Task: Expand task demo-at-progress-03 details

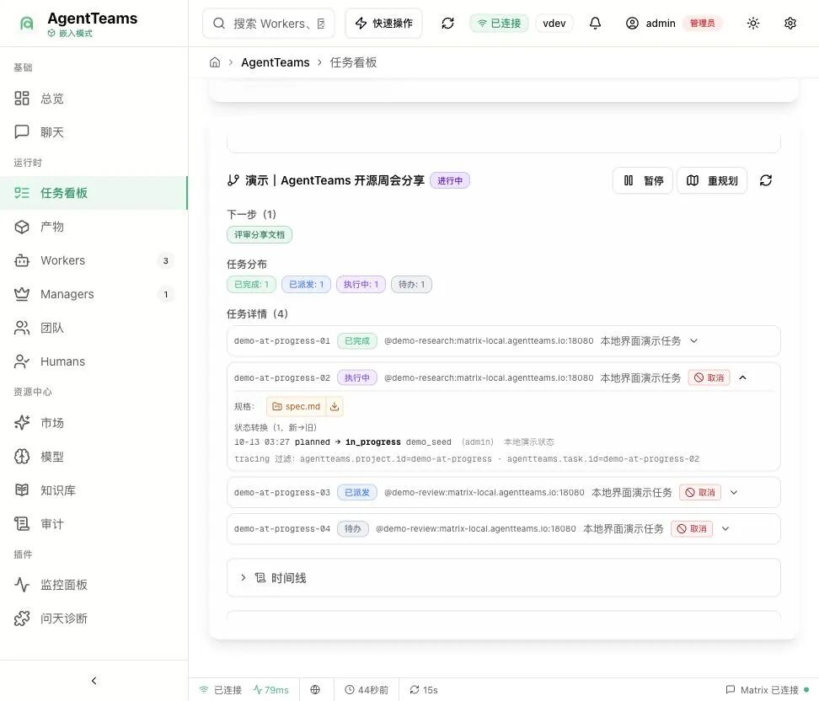Action: tap(734, 492)
